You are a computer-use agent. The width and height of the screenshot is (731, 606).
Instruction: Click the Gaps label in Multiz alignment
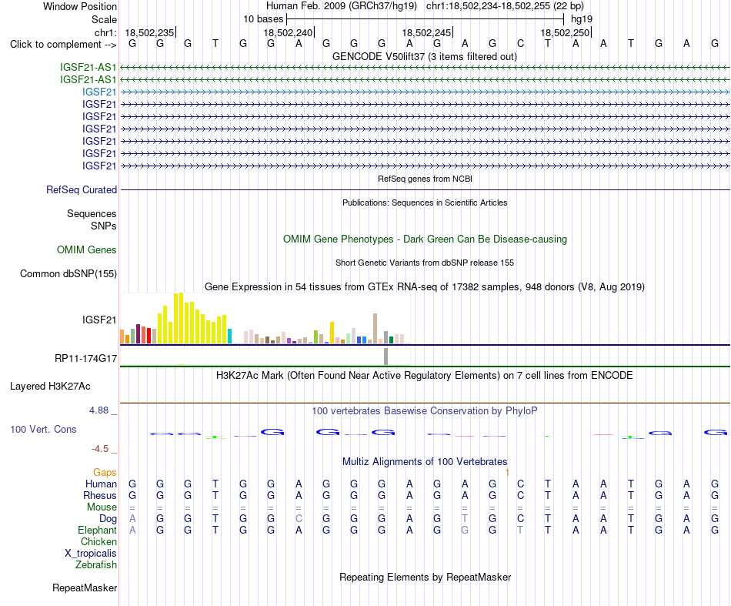point(105,473)
